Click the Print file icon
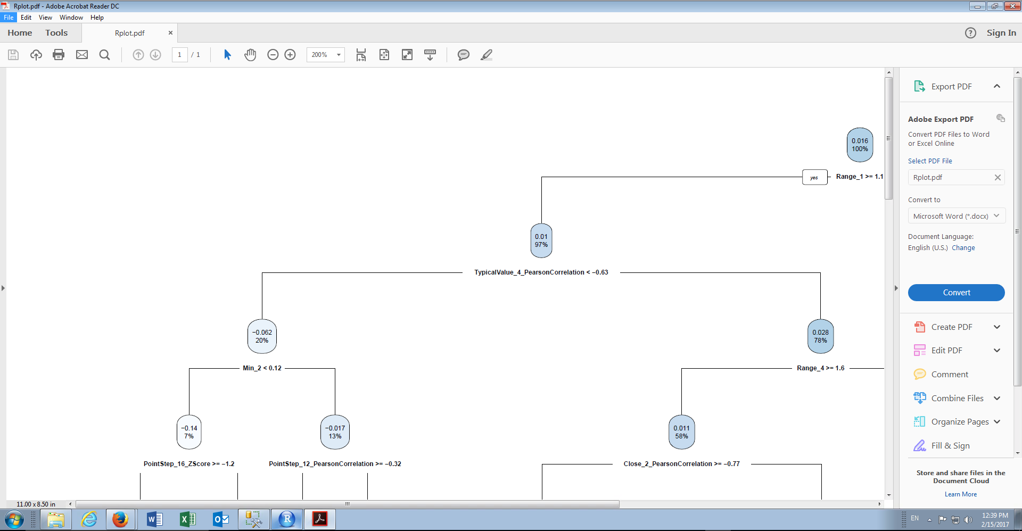This screenshot has width=1022, height=531. 59,55
